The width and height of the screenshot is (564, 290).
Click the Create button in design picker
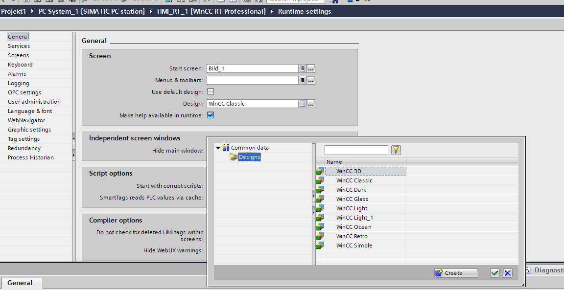point(456,273)
